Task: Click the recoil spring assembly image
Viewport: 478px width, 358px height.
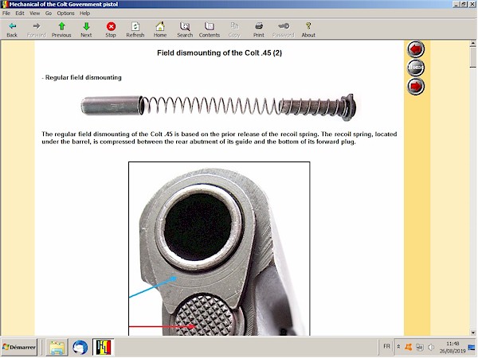Action: pos(218,107)
